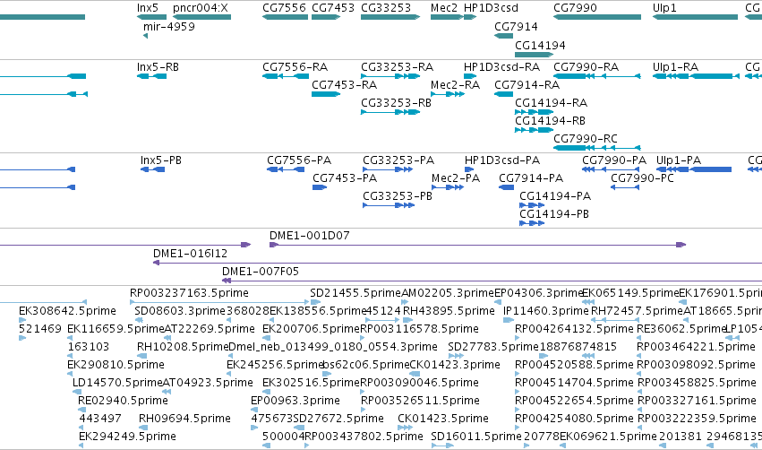762x450 pixels.
Task: Open the CG7990-RC transcript
Action: (596, 148)
